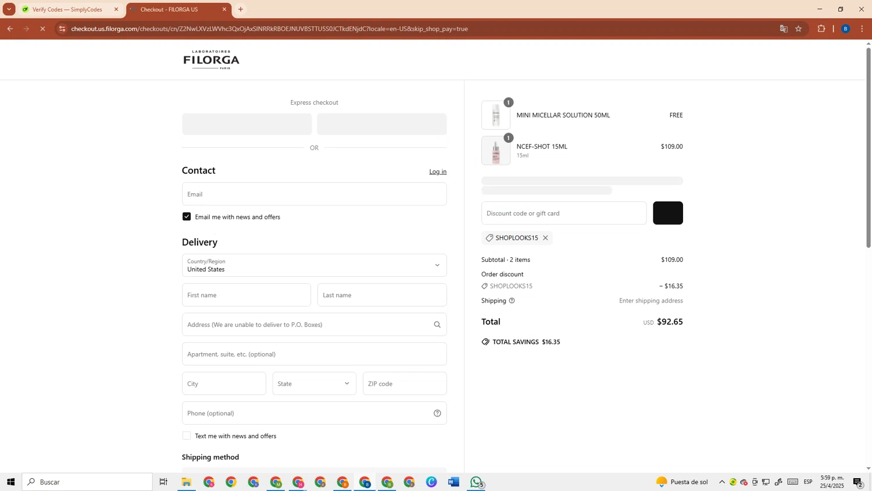This screenshot has height=491, width=872.
Task: Click the page vertical scrollbar
Action: click(869, 148)
